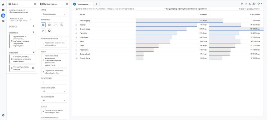Add a new exploration tab
267x120 pixels.
click(96, 4)
